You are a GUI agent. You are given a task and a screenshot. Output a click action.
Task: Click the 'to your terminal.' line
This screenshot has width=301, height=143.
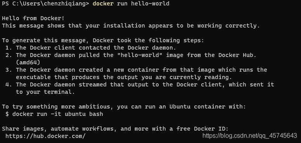[x=45, y=92]
